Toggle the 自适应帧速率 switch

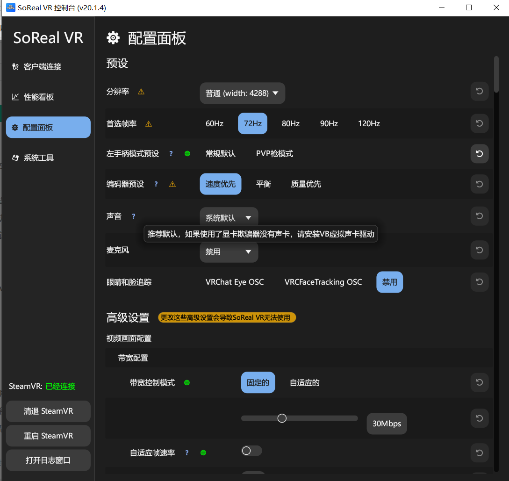click(251, 451)
